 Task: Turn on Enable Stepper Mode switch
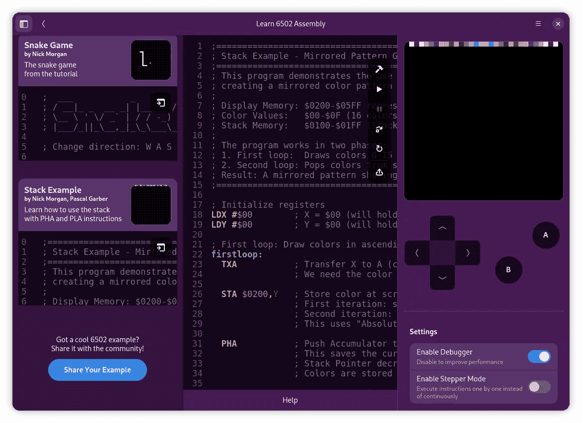tap(539, 387)
